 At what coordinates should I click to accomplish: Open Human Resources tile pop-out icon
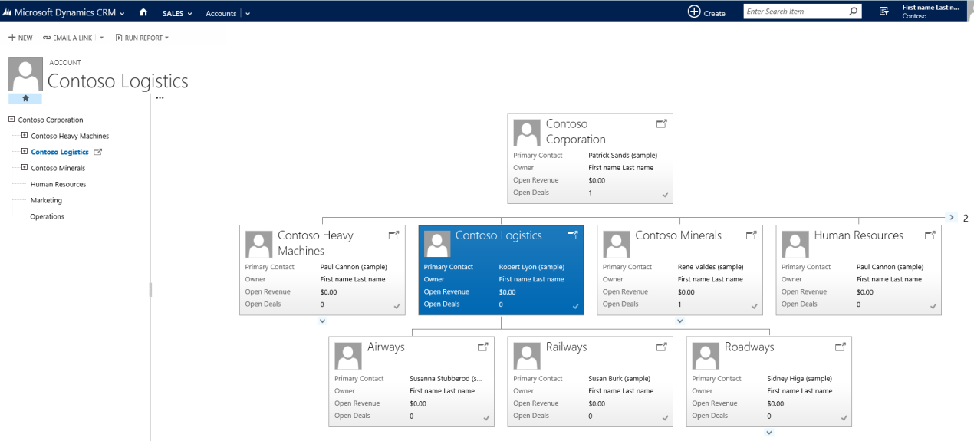pos(930,235)
